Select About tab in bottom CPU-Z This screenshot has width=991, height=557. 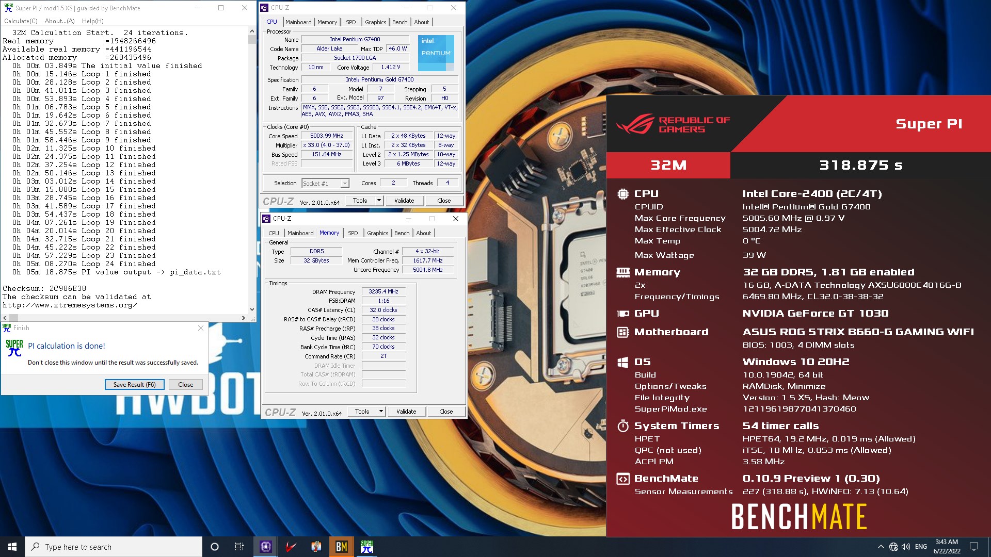coord(424,233)
